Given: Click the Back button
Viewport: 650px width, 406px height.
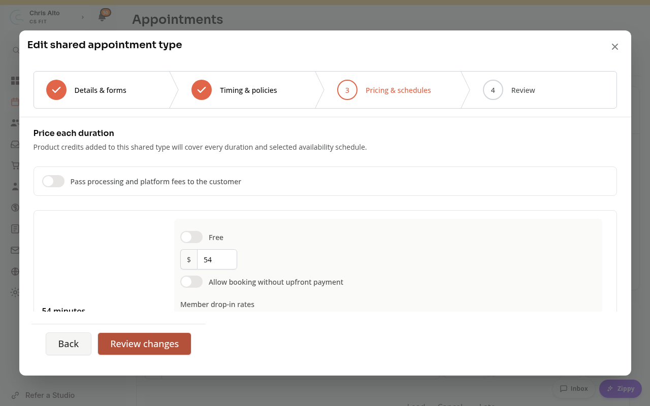Looking at the screenshot, I should (x=69, y=344).
